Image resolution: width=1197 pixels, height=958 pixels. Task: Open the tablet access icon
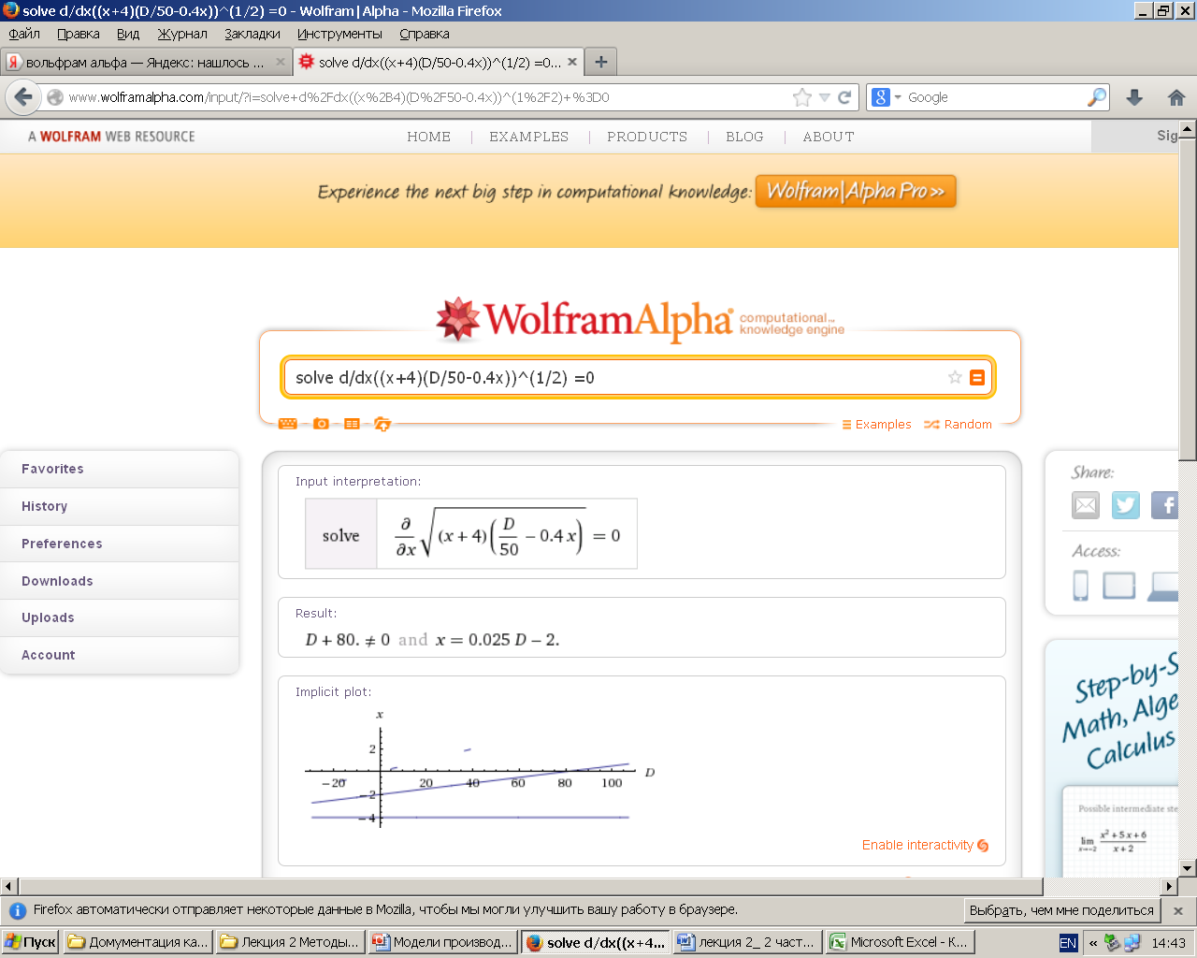tap(1118, 586)
